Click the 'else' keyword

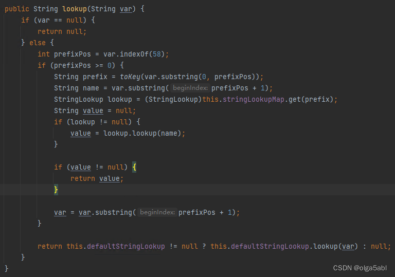click(x=38, y=43)
